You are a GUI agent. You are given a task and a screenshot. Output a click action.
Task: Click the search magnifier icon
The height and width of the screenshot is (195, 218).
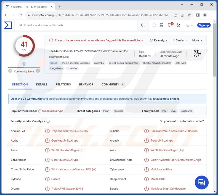click(x=143, y=25)
